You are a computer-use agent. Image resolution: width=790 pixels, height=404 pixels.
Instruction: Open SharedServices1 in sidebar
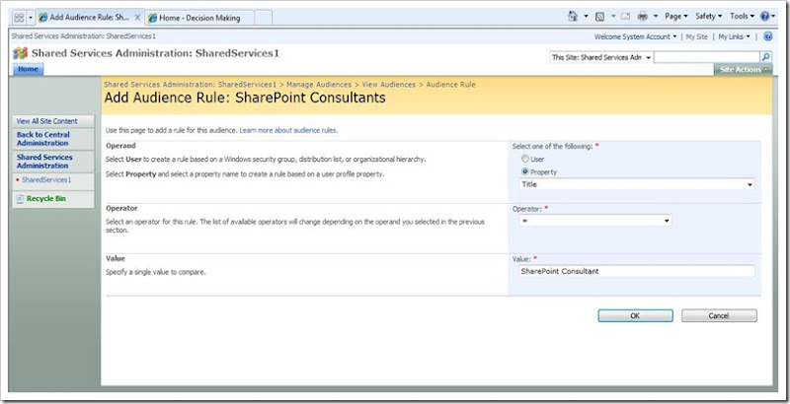click(46, 180)
